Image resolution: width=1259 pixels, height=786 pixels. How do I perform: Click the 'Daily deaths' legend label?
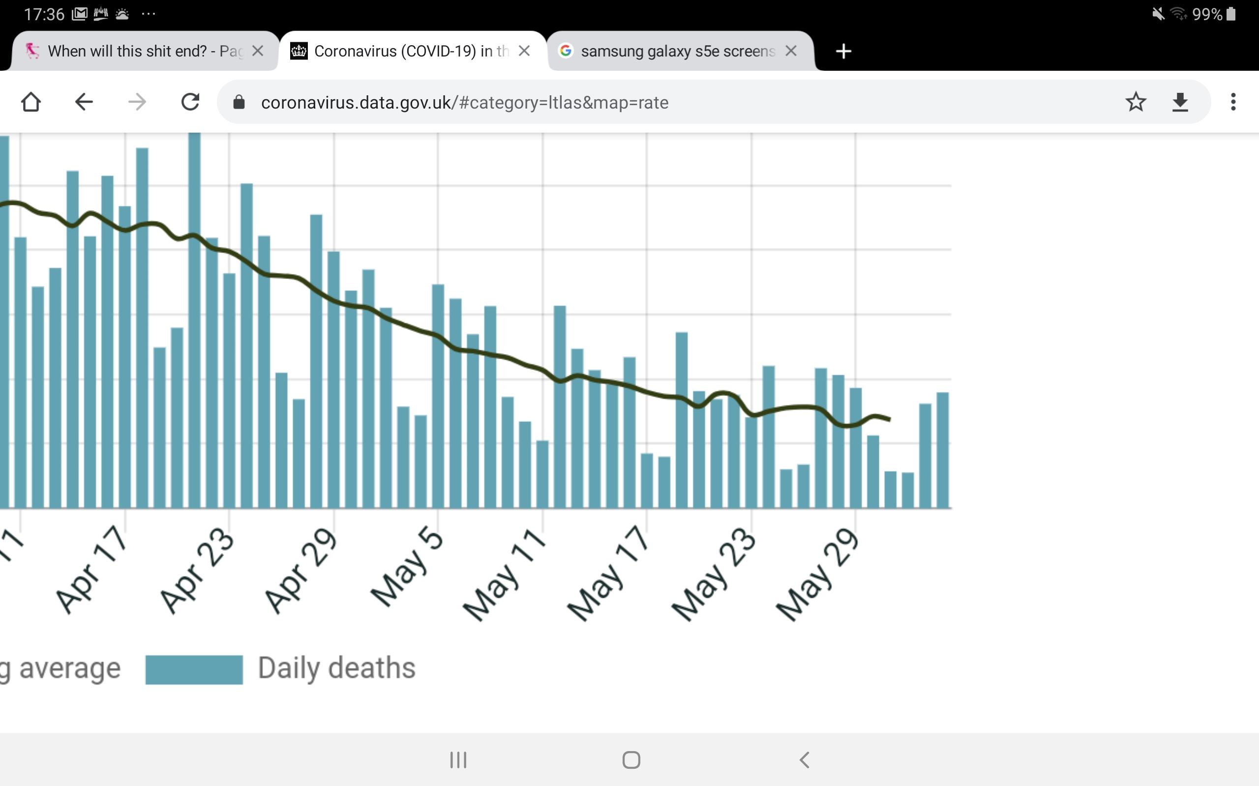coord(336,668)
